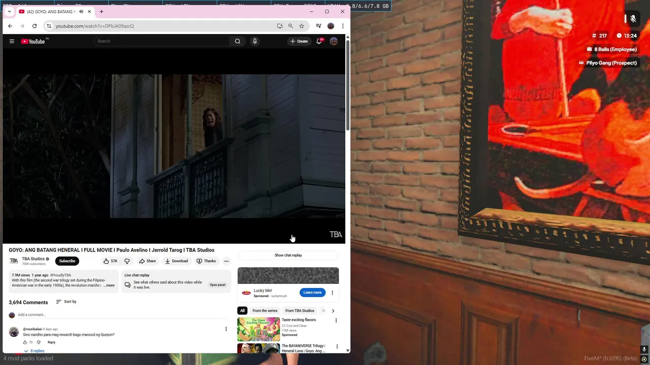Bookmark this page with the star icon
The height and width of the screenshot is (365, 650).
[x=302, y=26]
